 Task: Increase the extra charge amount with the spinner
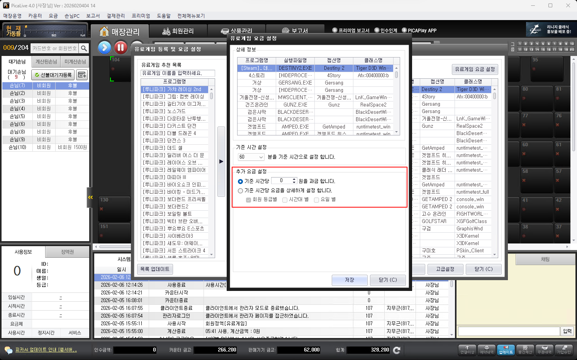pyautogui.click(x=294, y=179)
